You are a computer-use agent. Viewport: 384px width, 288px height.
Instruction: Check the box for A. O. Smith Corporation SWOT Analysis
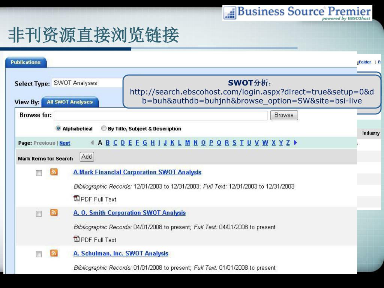(39, 214)
